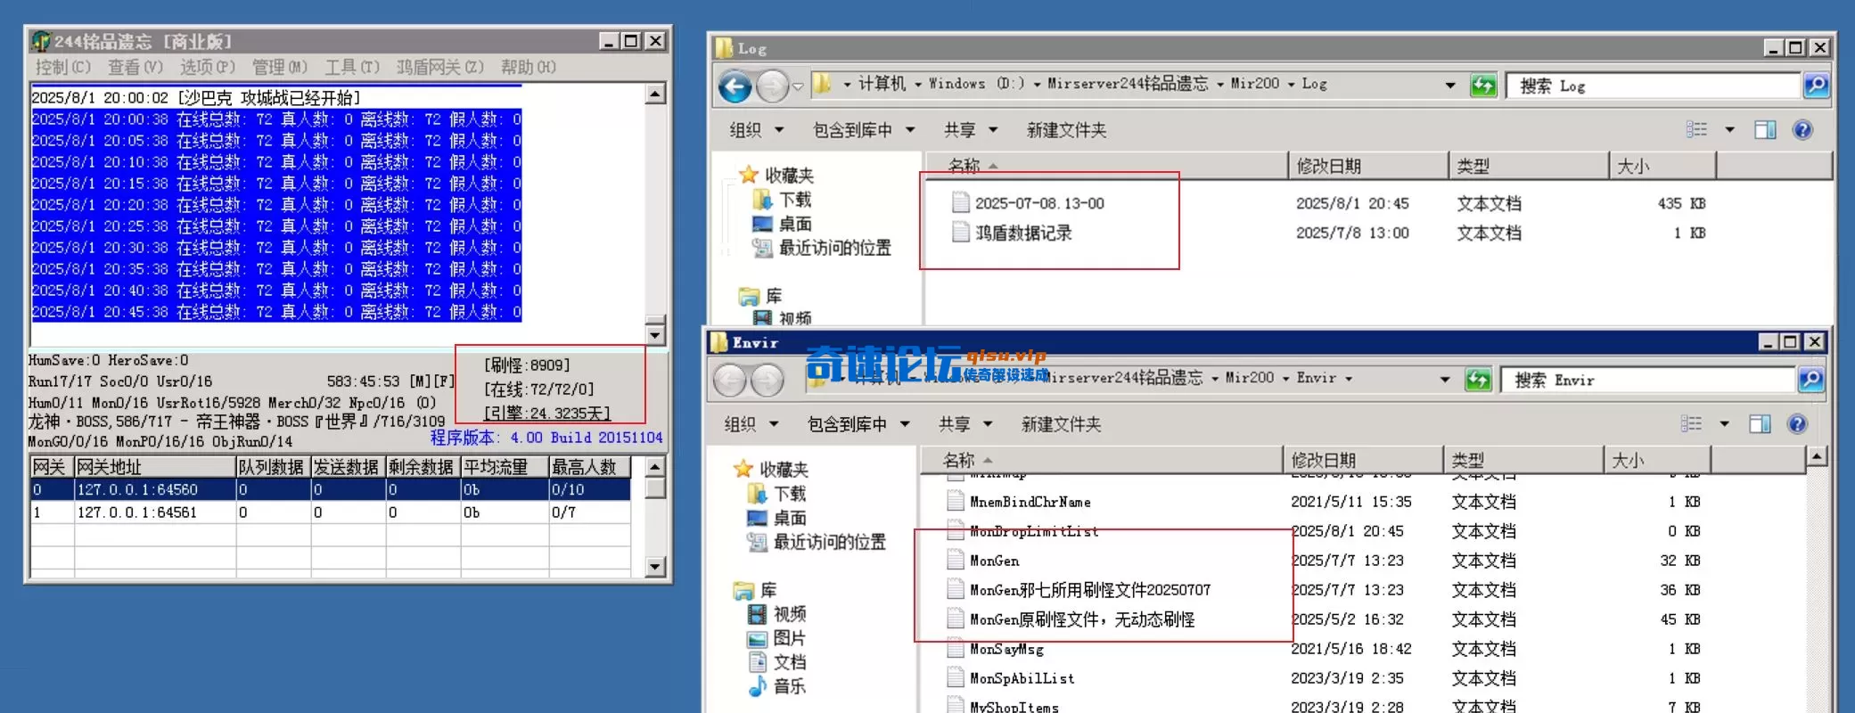Open 收藏夹 in Envir sidebar

[x=771, y=469]
